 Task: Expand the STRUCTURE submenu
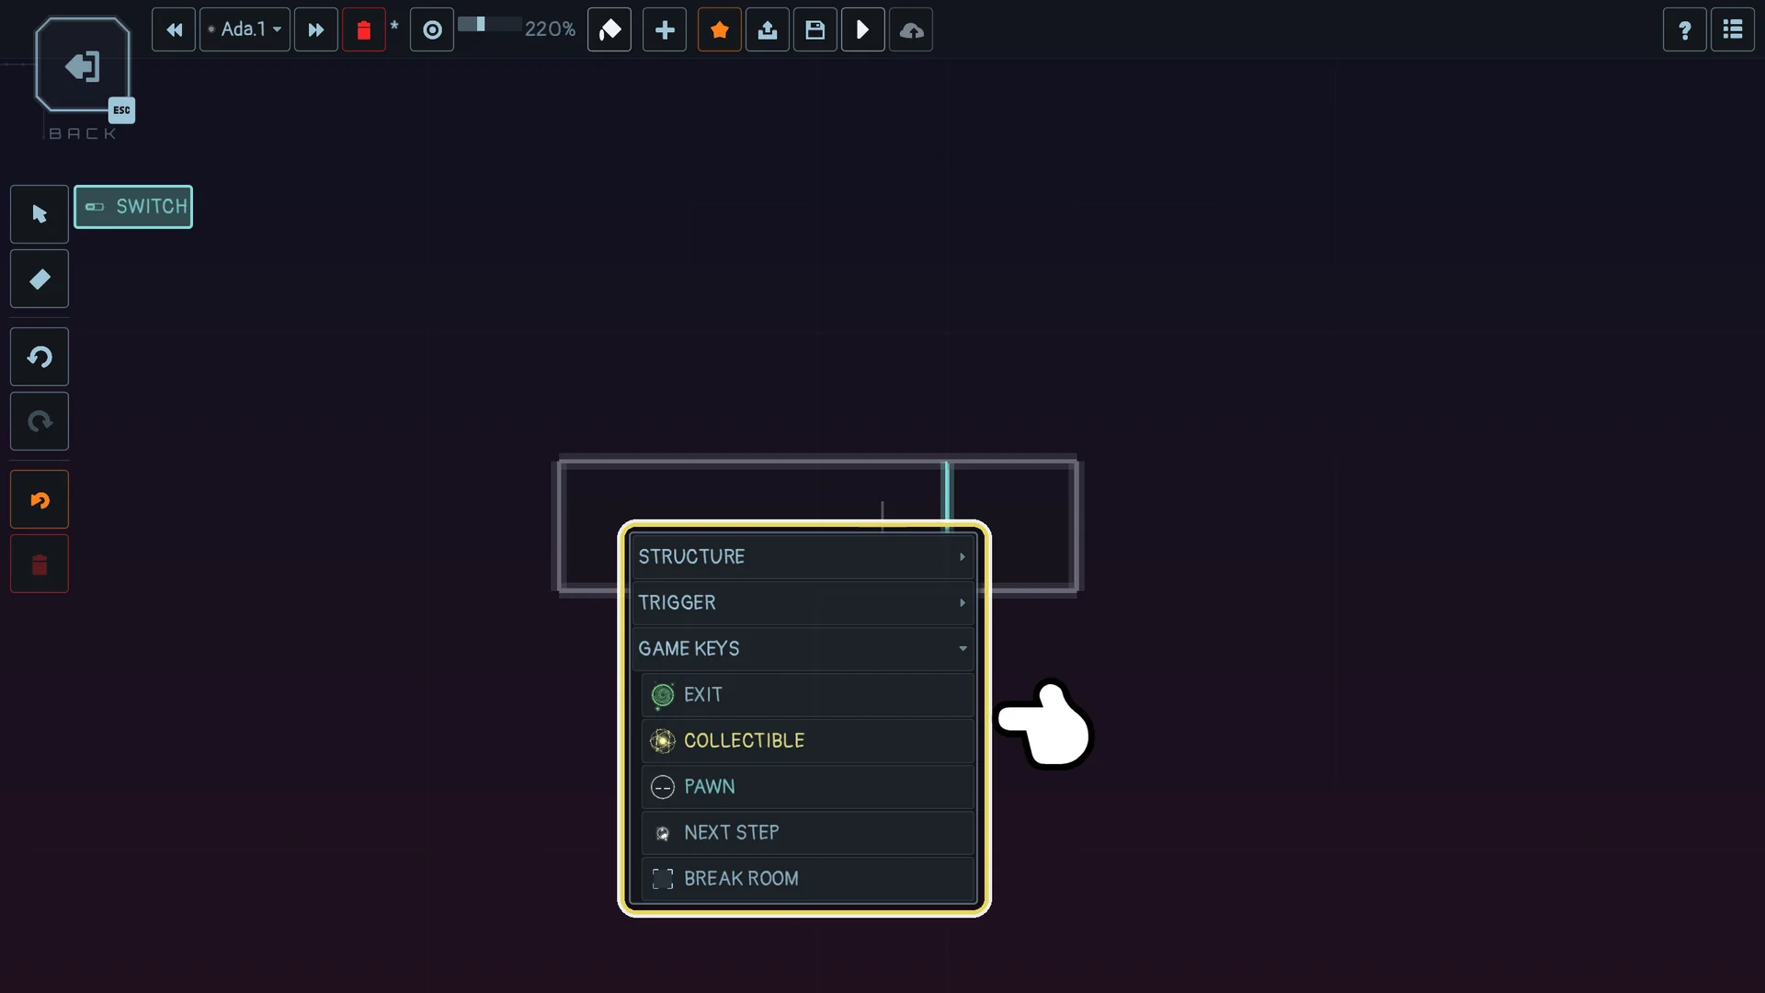803,556
